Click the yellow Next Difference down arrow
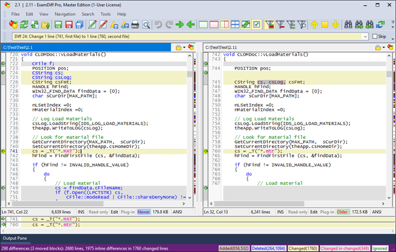 (335, 25)
